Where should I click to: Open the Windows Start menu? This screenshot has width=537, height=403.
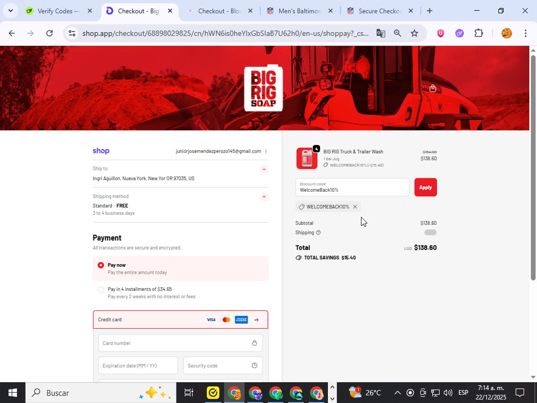(x=13, y=393)
